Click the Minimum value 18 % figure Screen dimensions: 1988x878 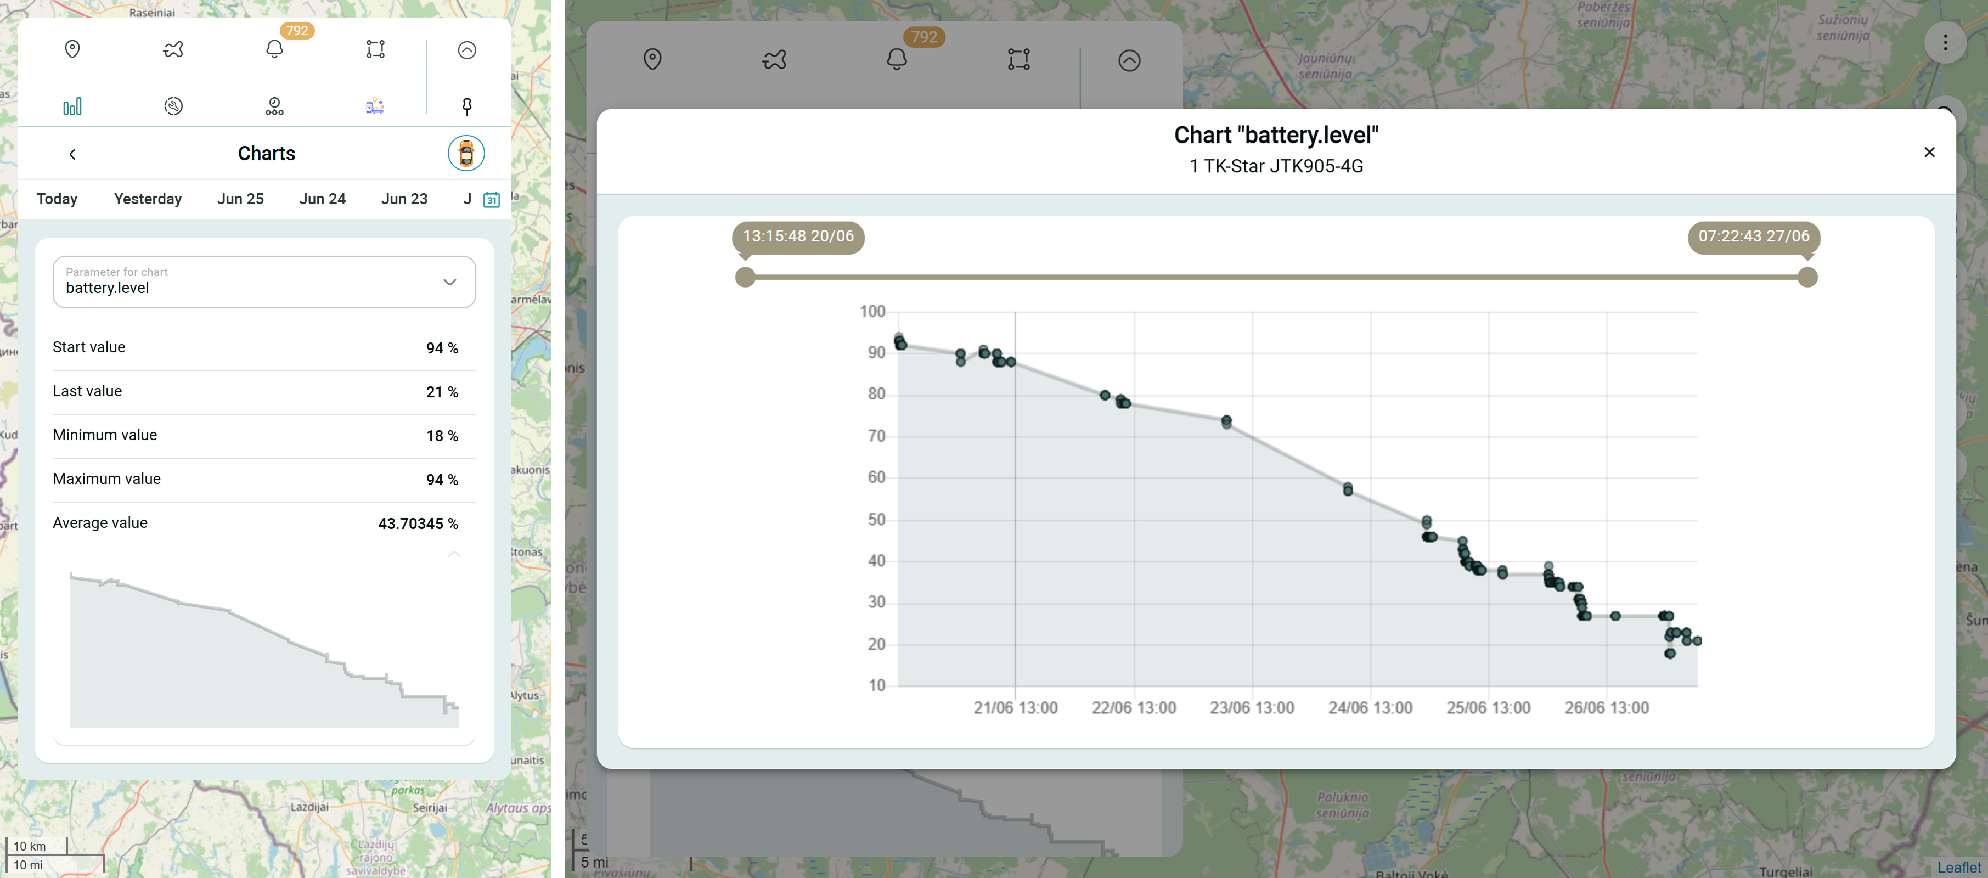442,436
